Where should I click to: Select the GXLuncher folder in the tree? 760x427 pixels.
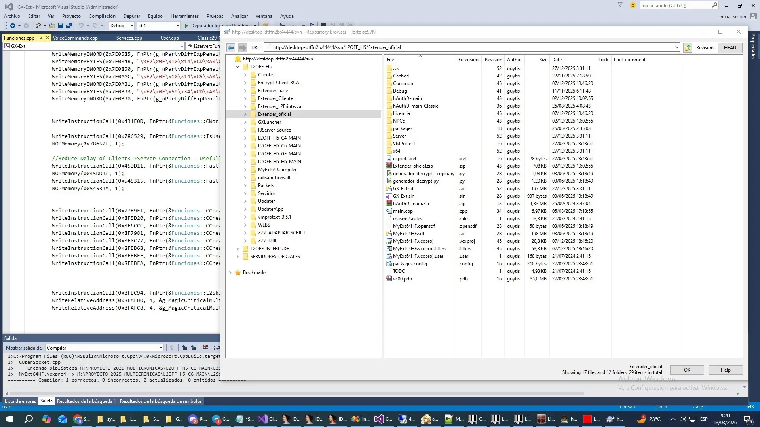270,122
